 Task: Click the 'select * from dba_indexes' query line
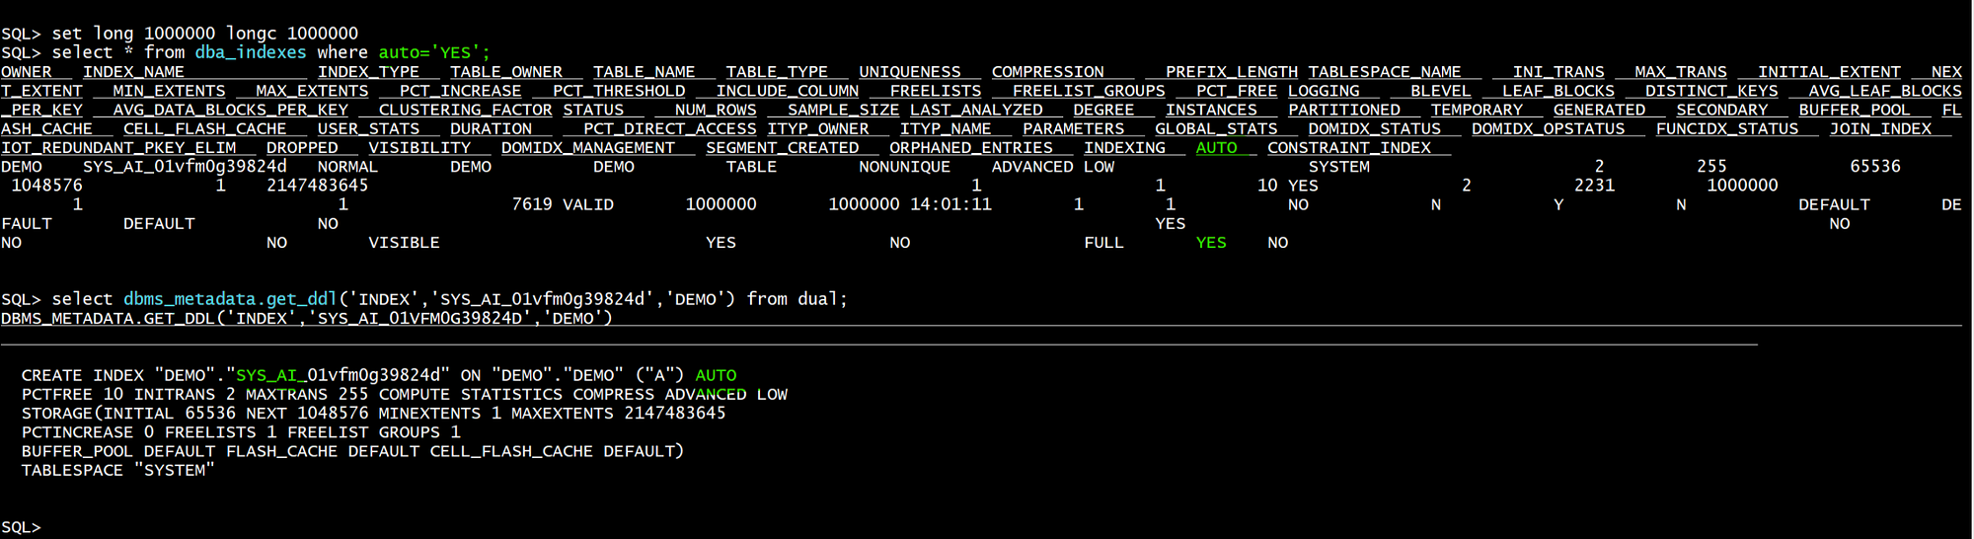click(246, 52)
